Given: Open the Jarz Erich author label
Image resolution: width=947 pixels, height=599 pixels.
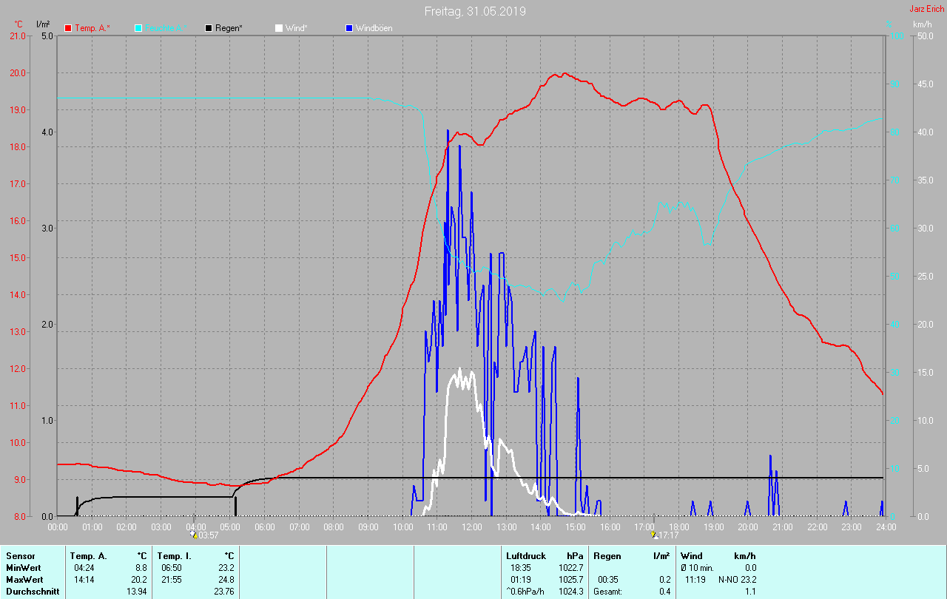Looking at the screenshot, I should [x=926, y=10].
